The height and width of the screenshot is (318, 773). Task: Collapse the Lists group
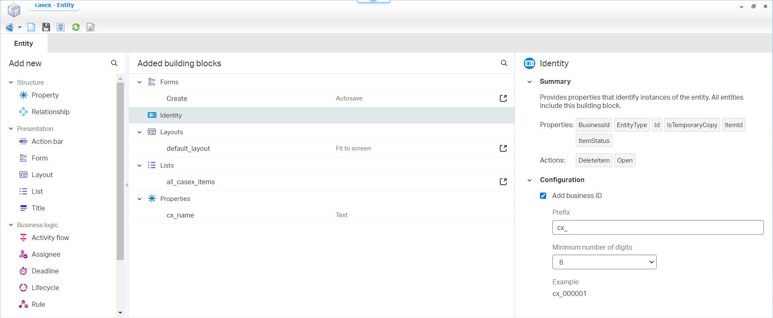(x=140, y=165)
